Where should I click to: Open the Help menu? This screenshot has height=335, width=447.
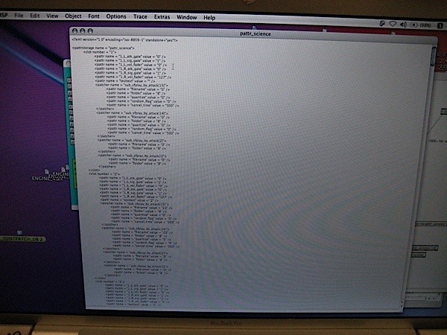209,16
